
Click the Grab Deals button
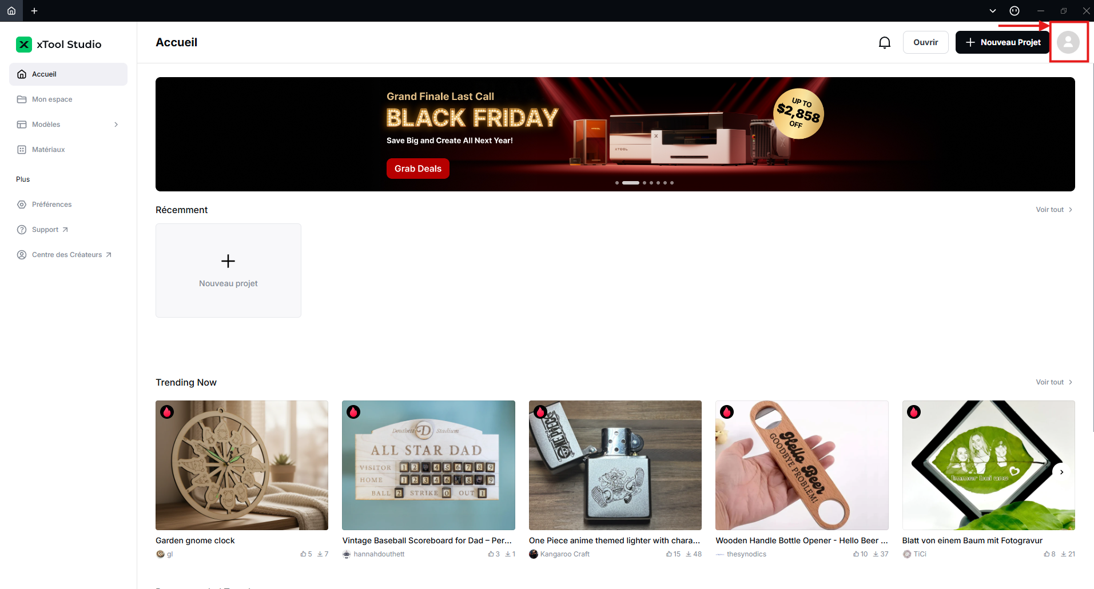417,169
